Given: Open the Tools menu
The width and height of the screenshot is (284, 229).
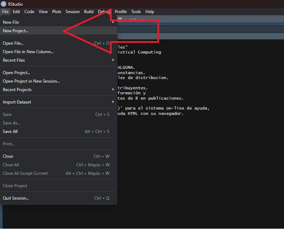Looking at the screenshot, I should [x=136, y=12].
